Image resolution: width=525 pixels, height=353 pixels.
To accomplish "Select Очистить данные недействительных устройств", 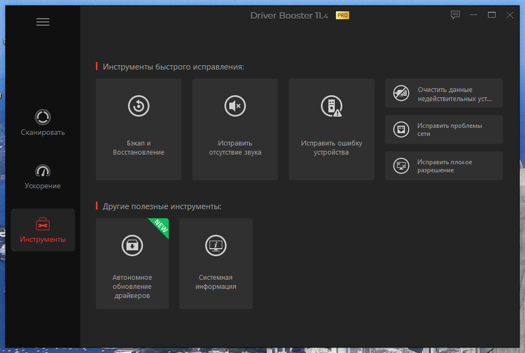I will tap(444, 93).
